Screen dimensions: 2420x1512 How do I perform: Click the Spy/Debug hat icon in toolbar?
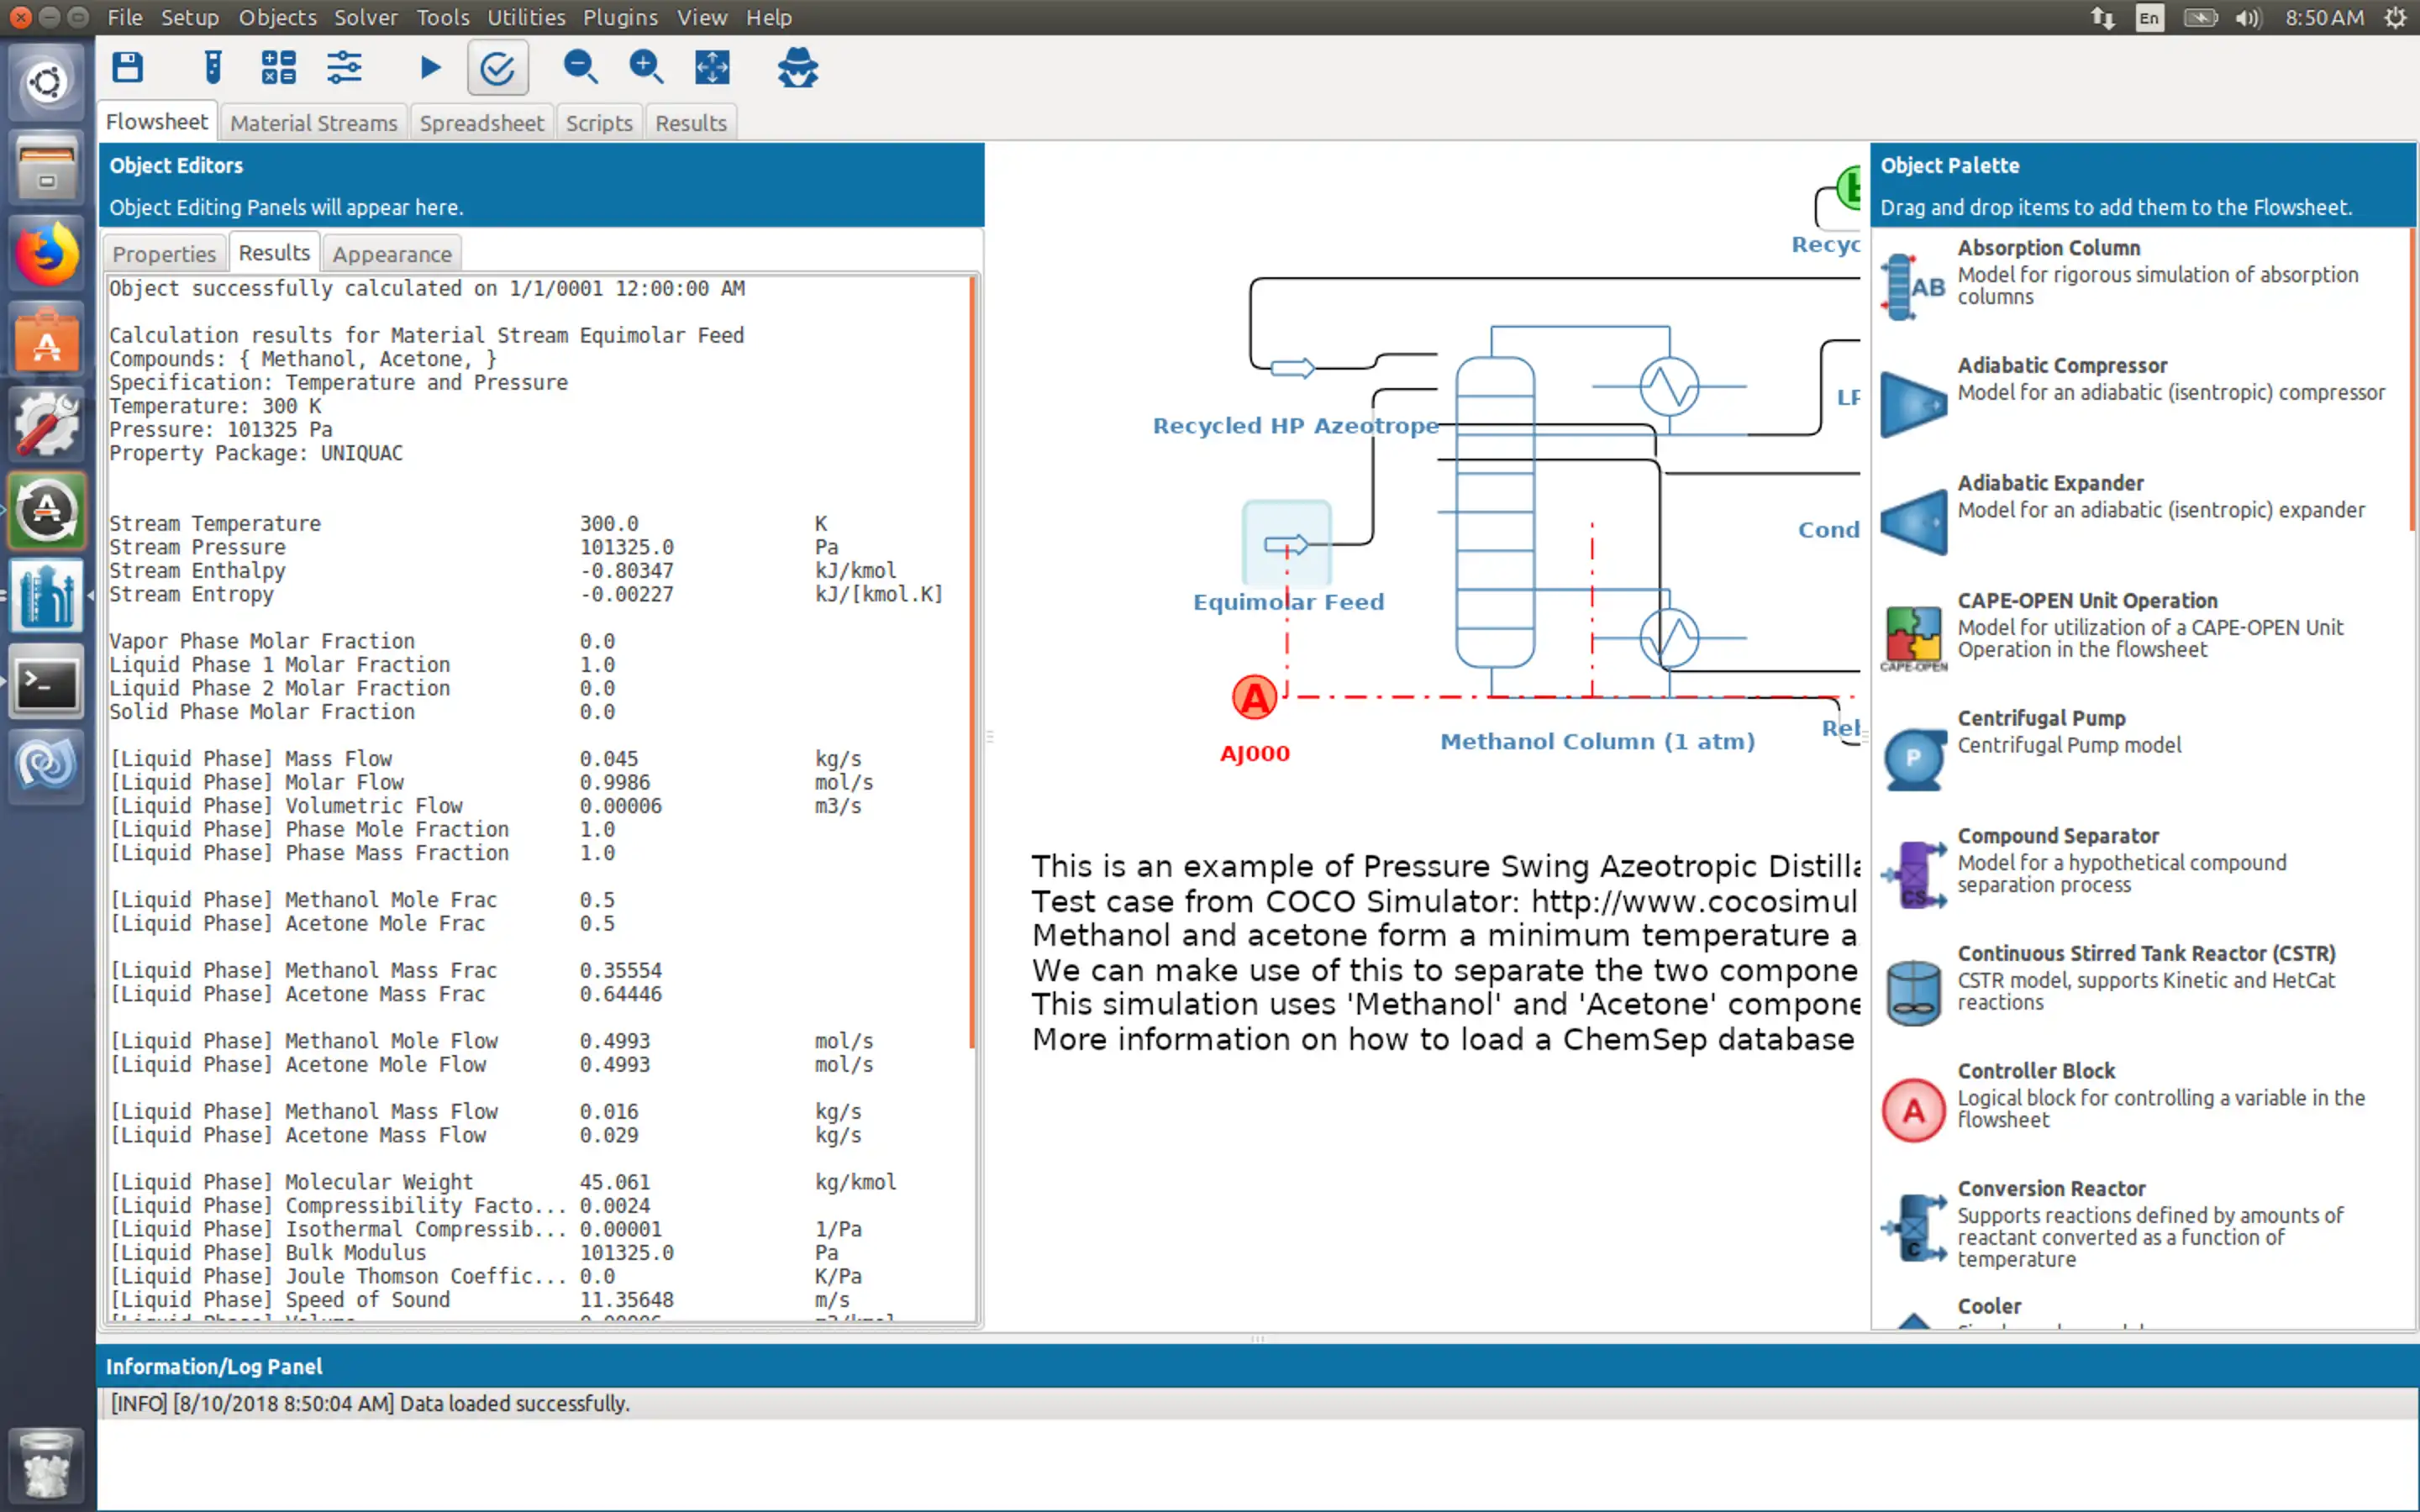coord(797,66)
